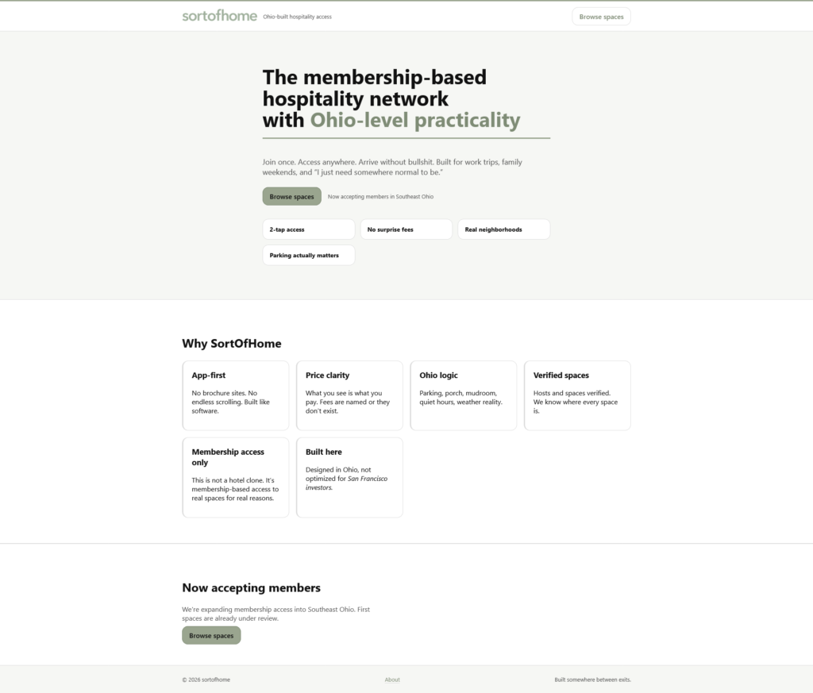Click the Ohio-built hospitality access tagline
The height and width of the screenshot is (693, 813).
pyautogui.click(x=297, y=17)
